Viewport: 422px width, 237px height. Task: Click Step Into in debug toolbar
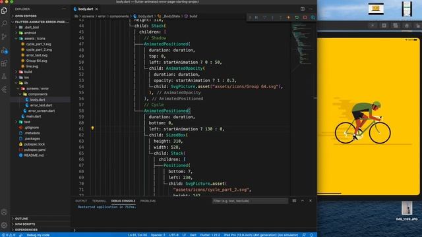tap(272, 18)
